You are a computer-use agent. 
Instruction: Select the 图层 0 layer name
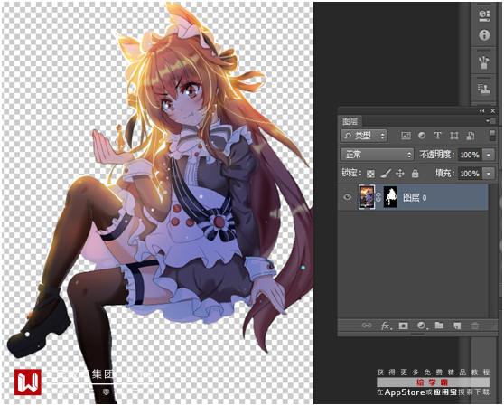pyautogui.click(x=415, y=197)
